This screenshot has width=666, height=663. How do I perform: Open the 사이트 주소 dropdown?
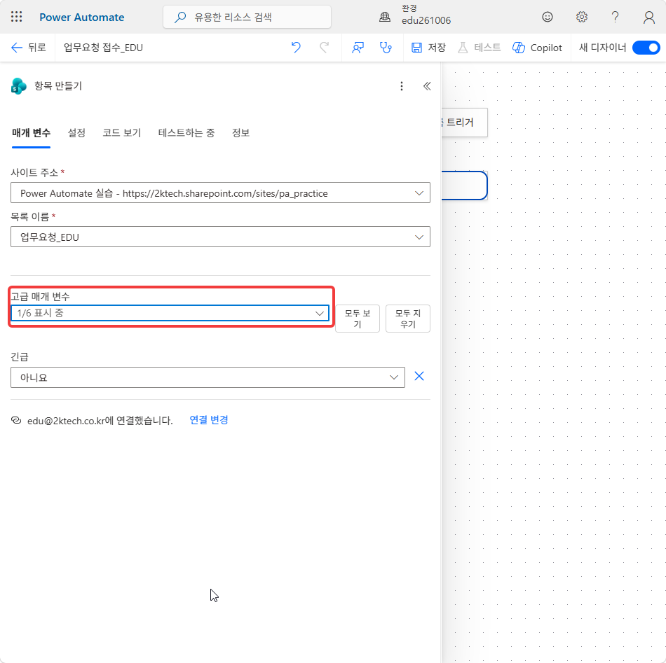coord(220,193)
